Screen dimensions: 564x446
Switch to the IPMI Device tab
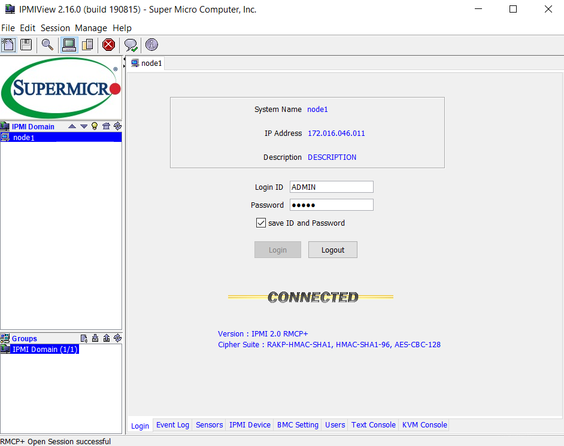coord(250,425)
